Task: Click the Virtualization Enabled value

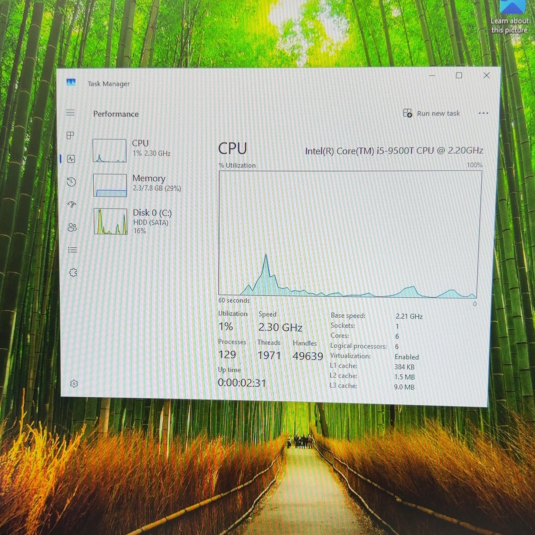Action: click(x=407, y=357)
